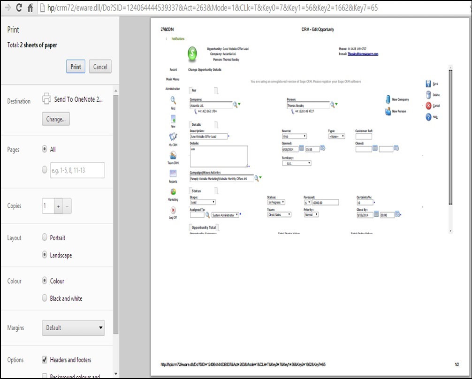Select the Black and white colour option
The height and width of the screenshot is (379, 472).
pos(45,298)
